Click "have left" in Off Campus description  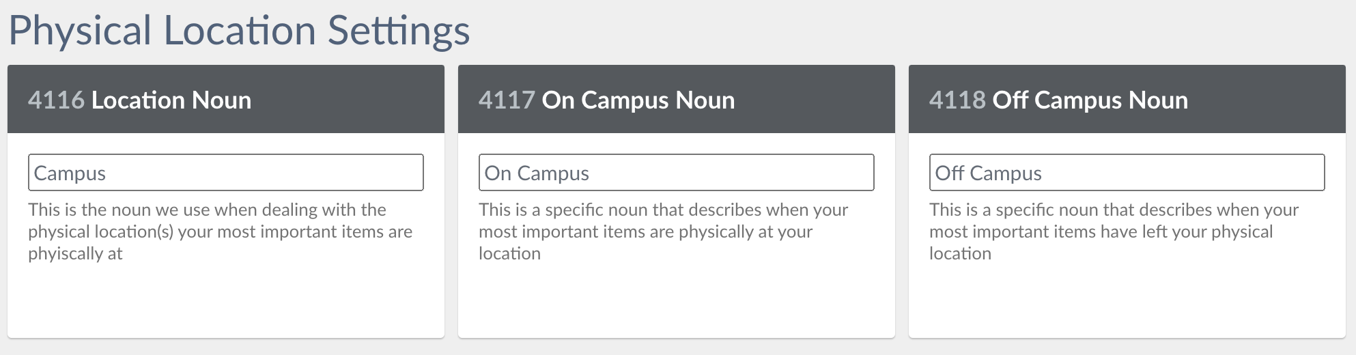pyautogui.click(x=1133, y=232)
